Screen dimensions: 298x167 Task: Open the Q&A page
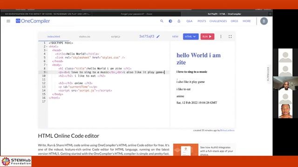click(x=190, y=21)
